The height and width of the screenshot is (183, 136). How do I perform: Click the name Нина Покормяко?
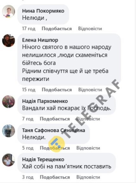coord(43,11)
